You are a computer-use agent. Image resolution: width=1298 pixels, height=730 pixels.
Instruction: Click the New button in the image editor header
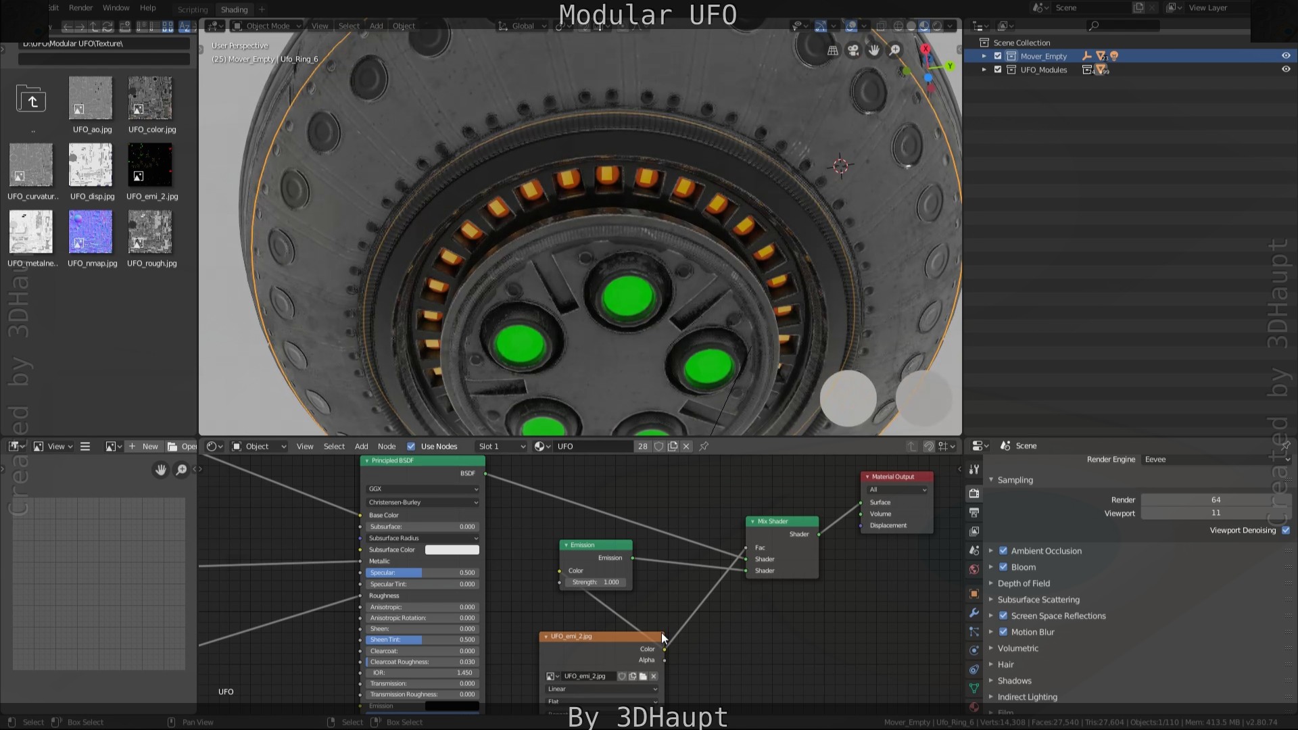pos(150,446)
